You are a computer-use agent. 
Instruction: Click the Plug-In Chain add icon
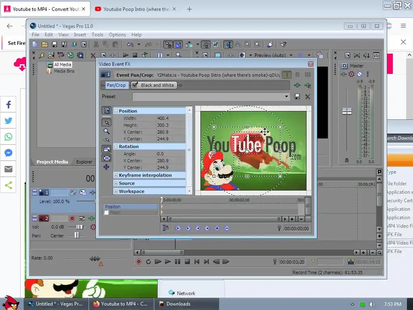(297, 85)
